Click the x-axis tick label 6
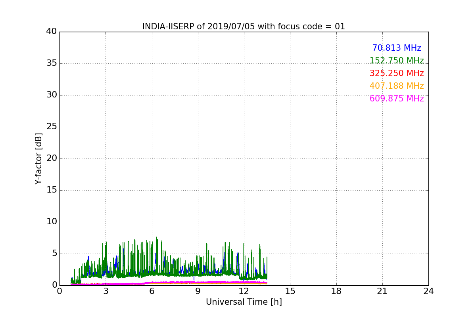The image size is (476, 317). click(x=152, y=291)
